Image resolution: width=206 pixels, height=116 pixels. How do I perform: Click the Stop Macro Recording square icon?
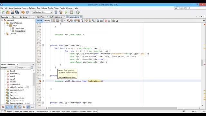click(109, 21)
